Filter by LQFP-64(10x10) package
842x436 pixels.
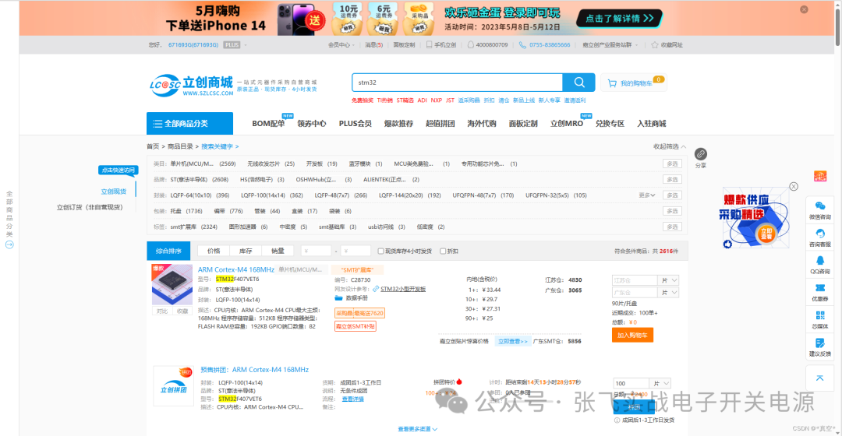(x=200, y=195)
